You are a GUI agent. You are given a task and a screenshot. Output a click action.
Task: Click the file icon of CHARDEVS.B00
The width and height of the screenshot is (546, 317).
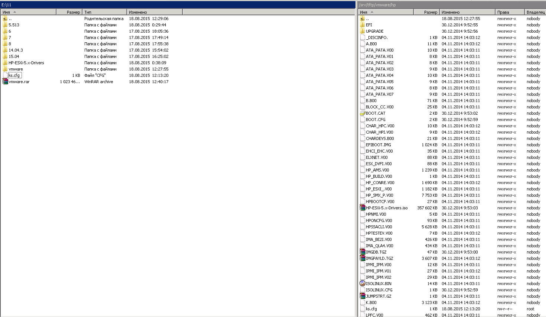point(363,138)
